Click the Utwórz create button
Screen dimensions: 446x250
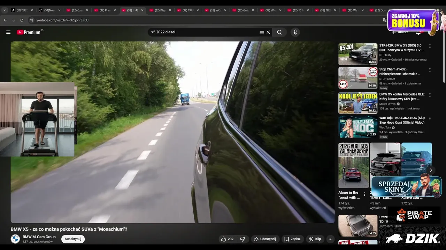click(400, 32)
